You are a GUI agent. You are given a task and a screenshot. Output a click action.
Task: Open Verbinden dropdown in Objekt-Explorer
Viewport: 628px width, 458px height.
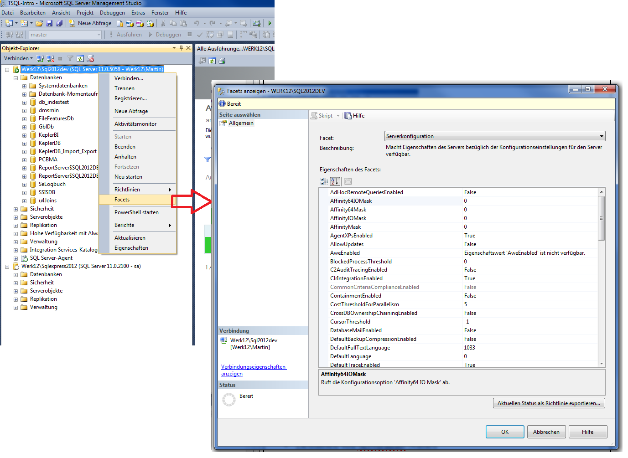tap(18, 58)
